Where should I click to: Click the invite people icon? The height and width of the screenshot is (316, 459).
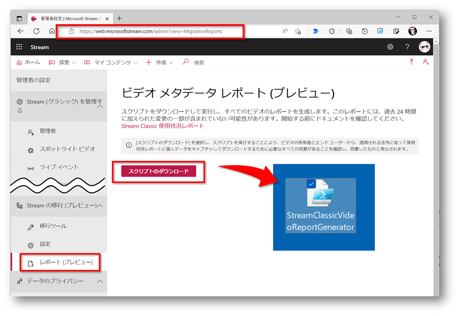(x=426, y=62)
